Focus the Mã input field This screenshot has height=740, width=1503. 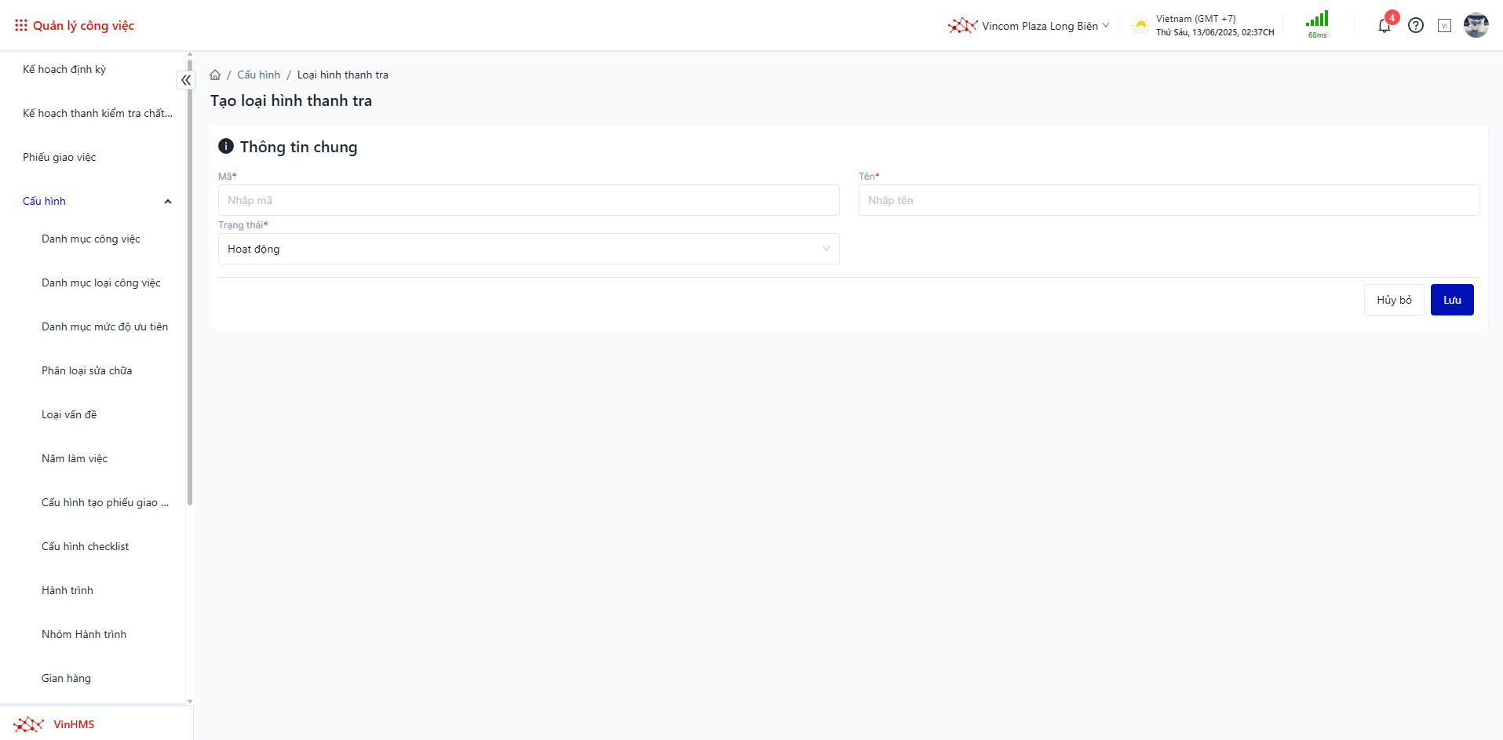pos(529,200)
